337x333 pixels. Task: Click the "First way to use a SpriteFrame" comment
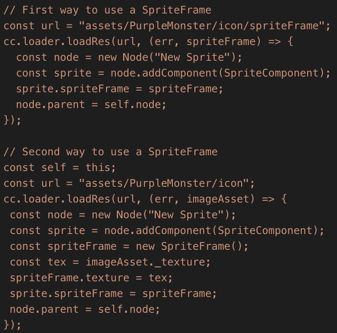coord(107,10)
